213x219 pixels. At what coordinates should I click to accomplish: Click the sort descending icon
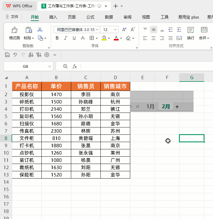[x=39, y=55]
